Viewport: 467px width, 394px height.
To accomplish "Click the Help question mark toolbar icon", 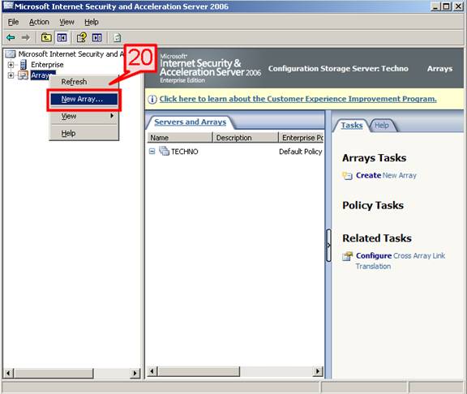I will 81,37.
